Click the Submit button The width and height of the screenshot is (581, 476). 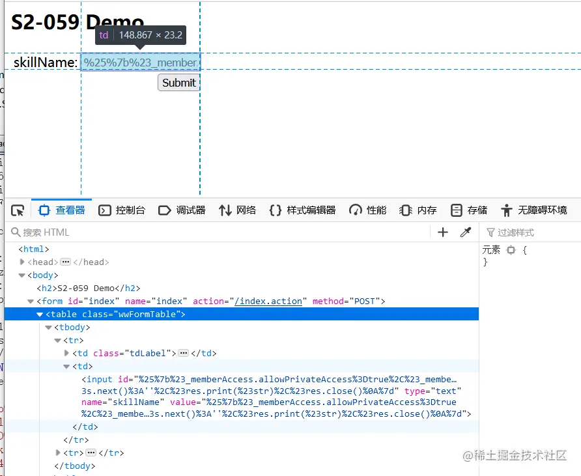178,82
